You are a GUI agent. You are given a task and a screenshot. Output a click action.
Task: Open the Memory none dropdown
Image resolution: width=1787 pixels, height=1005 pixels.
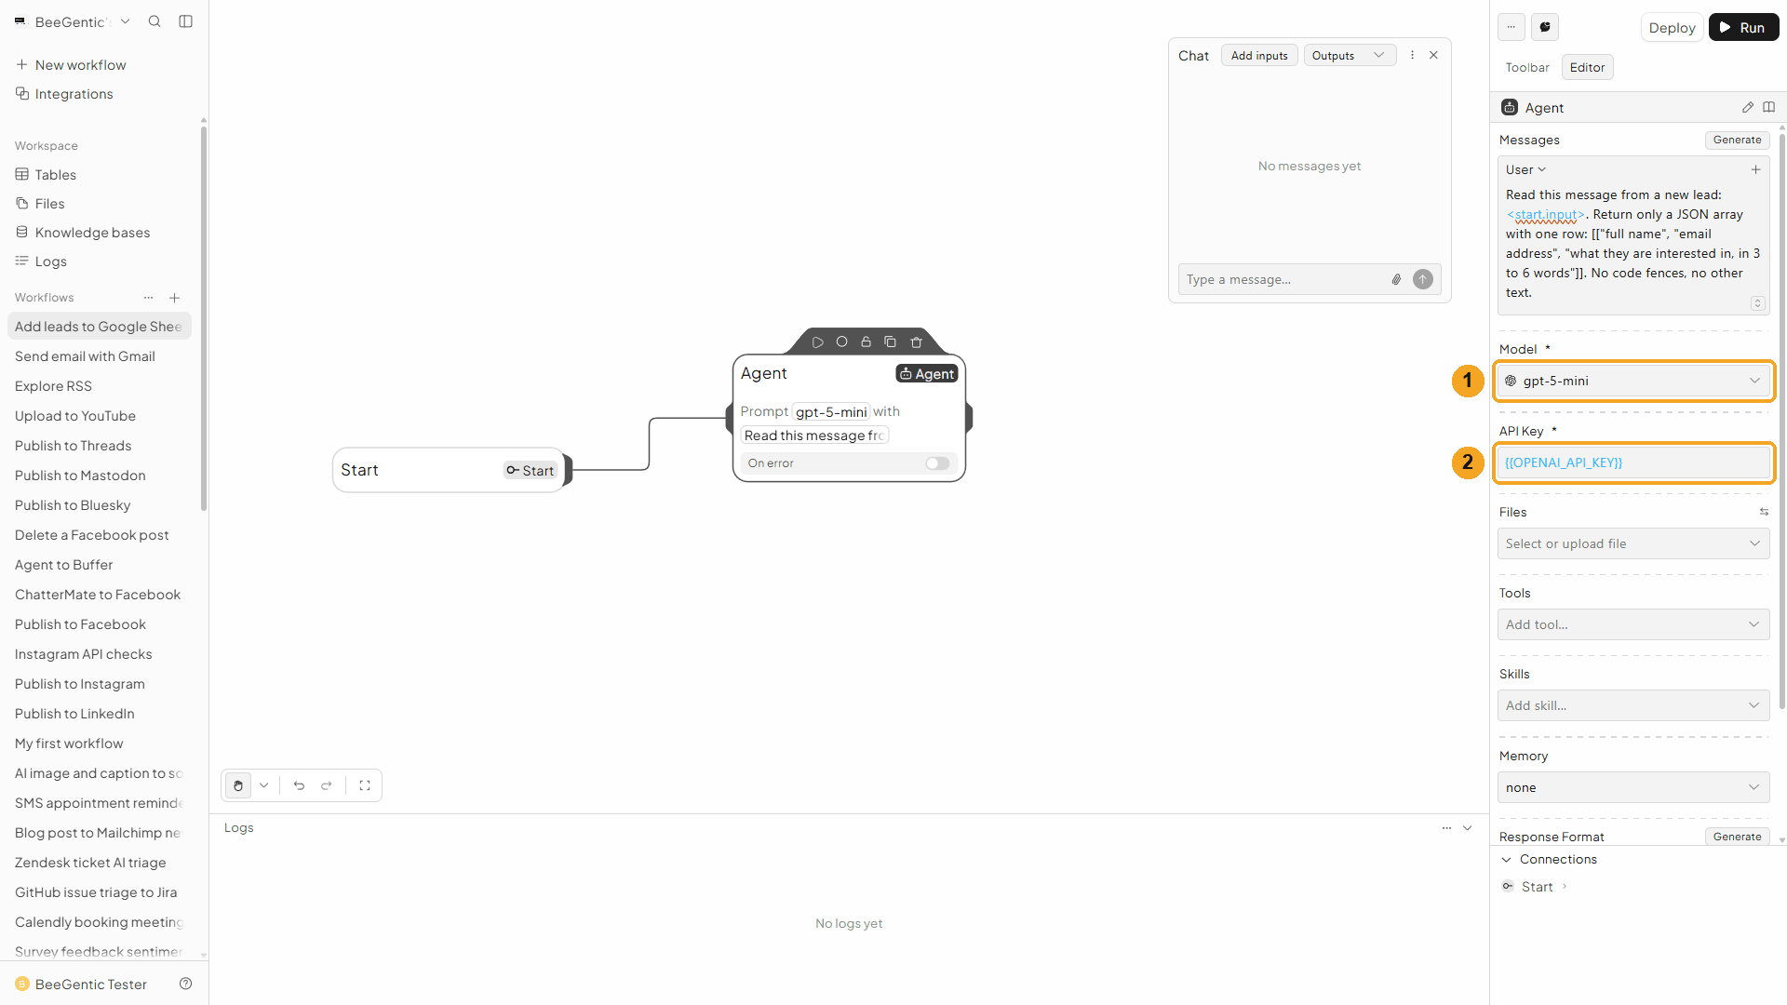(x=1633, y=787)
